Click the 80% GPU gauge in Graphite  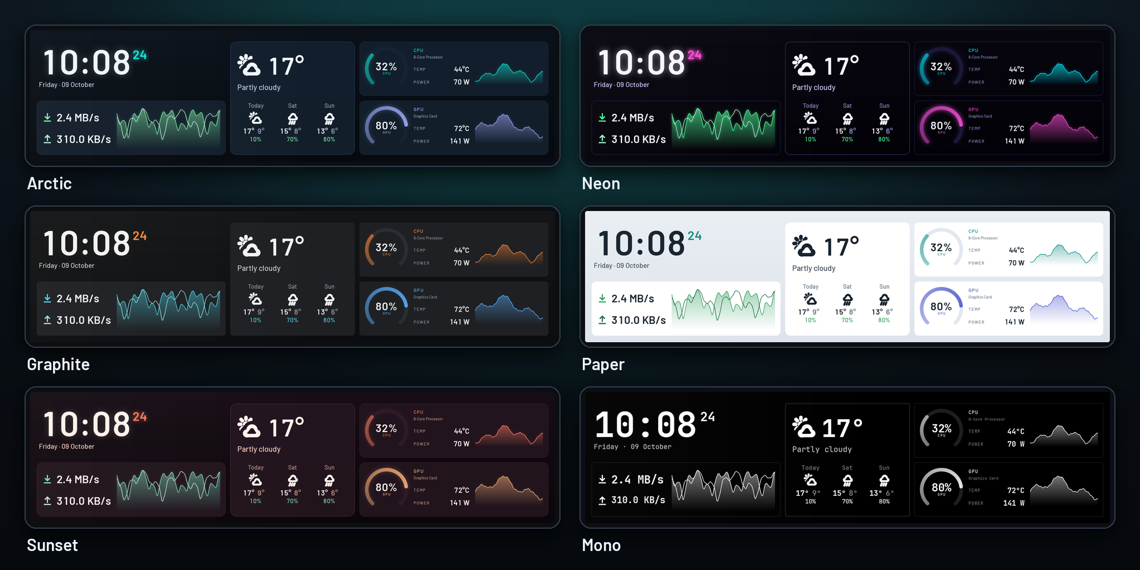pos(386,309)
